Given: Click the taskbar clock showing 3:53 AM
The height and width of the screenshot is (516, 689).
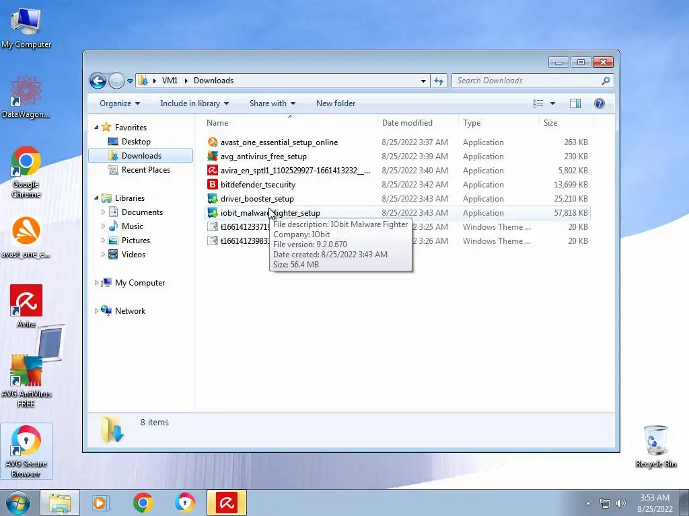Looking at the screenshot, I should pos(655,503).
